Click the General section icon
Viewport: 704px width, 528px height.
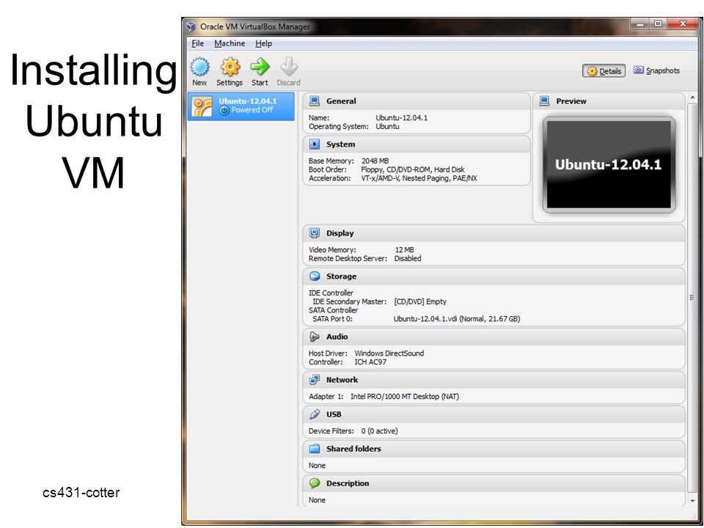click(315, 101)
